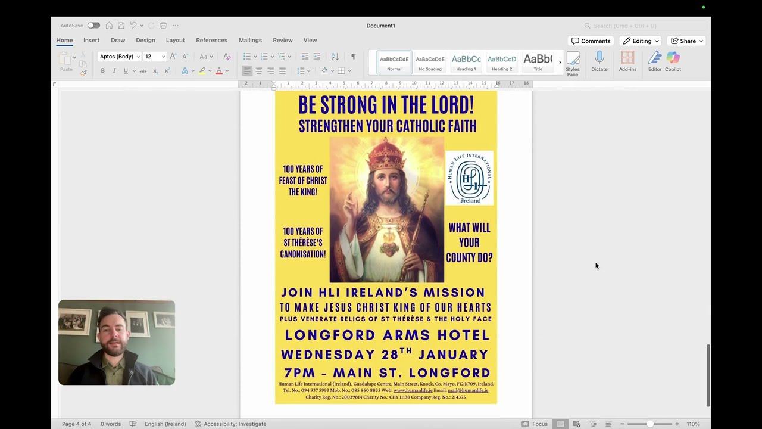Switch to the Draw tab

click(x=118, y=41)
